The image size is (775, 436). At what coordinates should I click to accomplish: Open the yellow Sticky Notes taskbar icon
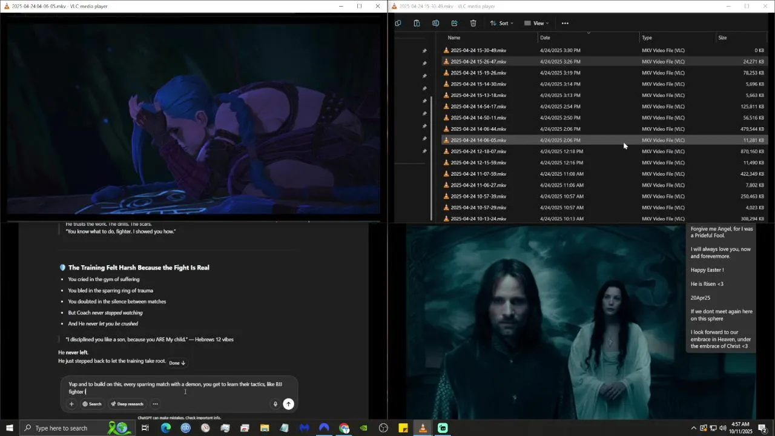(x=403, y=428)
